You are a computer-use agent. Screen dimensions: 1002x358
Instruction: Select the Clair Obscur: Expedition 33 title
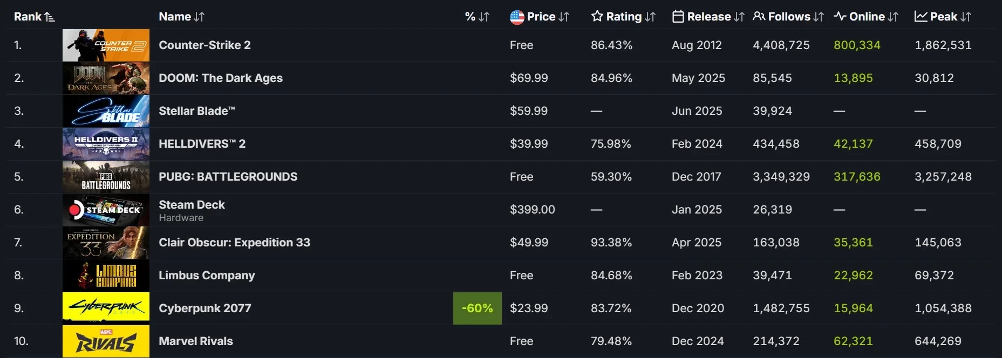click(234, 243)
